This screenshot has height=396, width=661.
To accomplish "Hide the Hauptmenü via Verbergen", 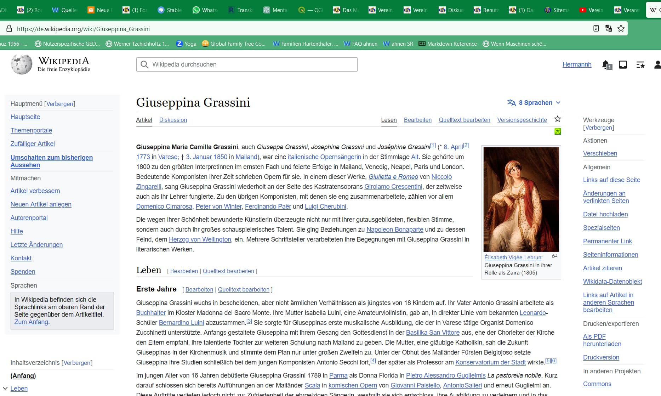I will pos(60,104).
